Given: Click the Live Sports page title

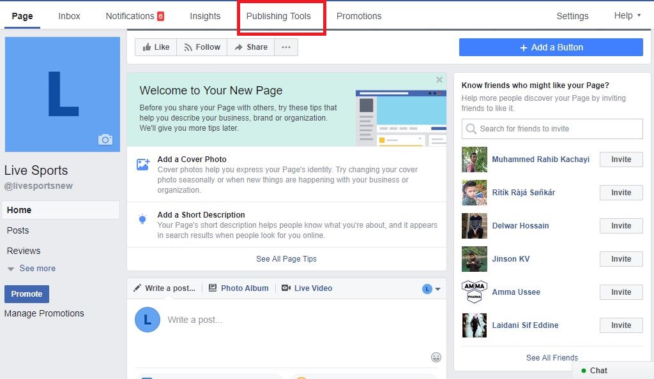Looking at the screenshot, I should click(x=36, y=170).
